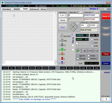Open the Advanced tab
The image size is (112, 103).
pyautogui.click(x=34, y=9)
